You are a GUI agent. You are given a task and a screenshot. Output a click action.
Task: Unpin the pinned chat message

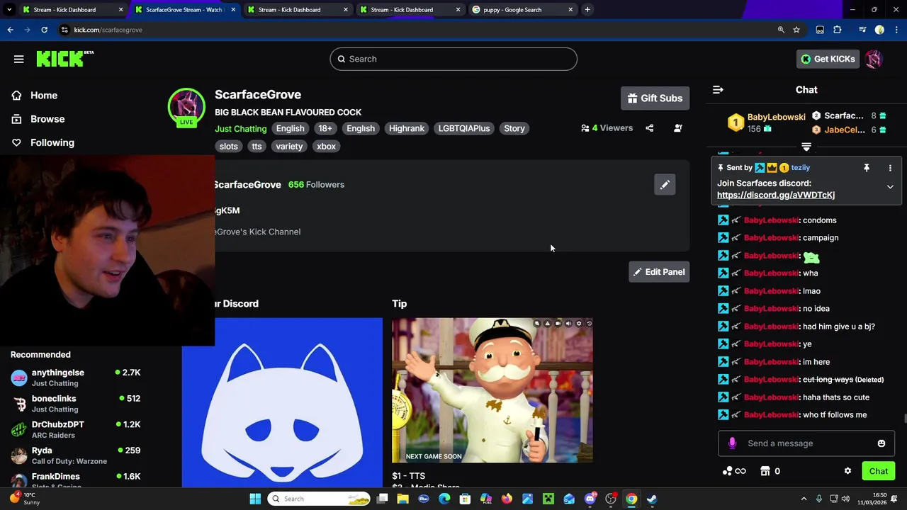pyautogui.click(x=866, y=168)
